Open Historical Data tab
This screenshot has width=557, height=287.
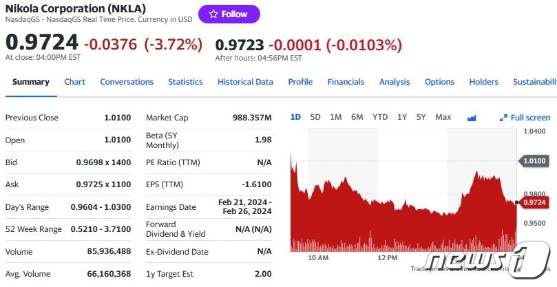(x=245, y=82)
